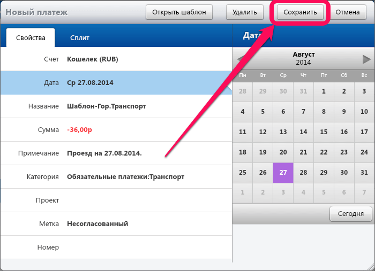Select highlighted date 27
This screenshot has width=375, height=271.
coord(283,173)
